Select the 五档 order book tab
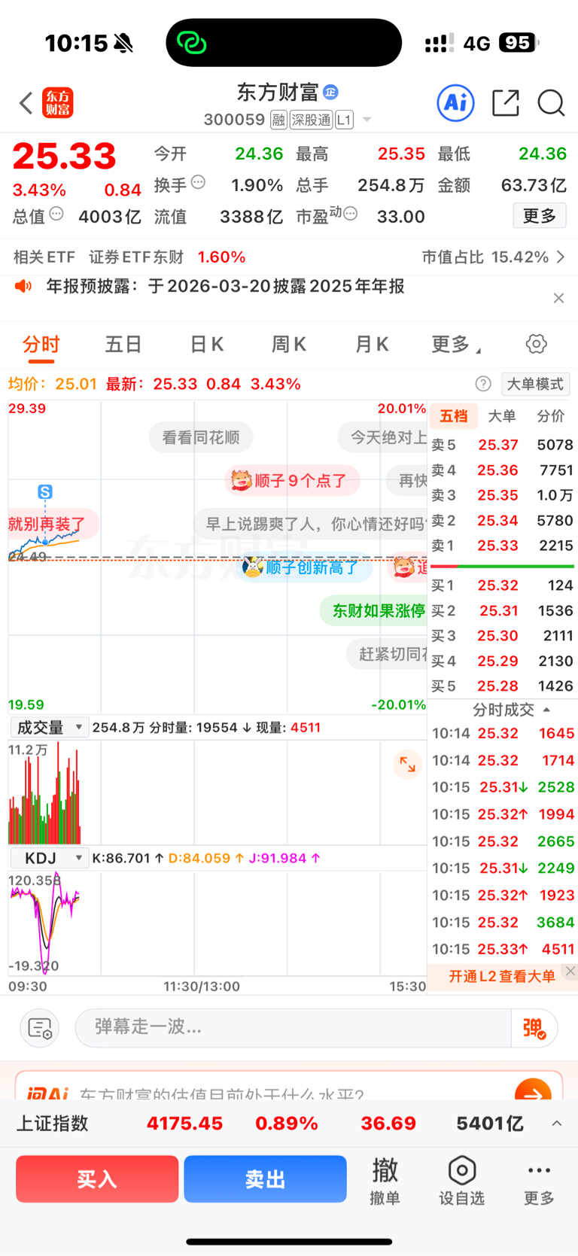This screenshot has height=1256, width=578. (454, 415)
